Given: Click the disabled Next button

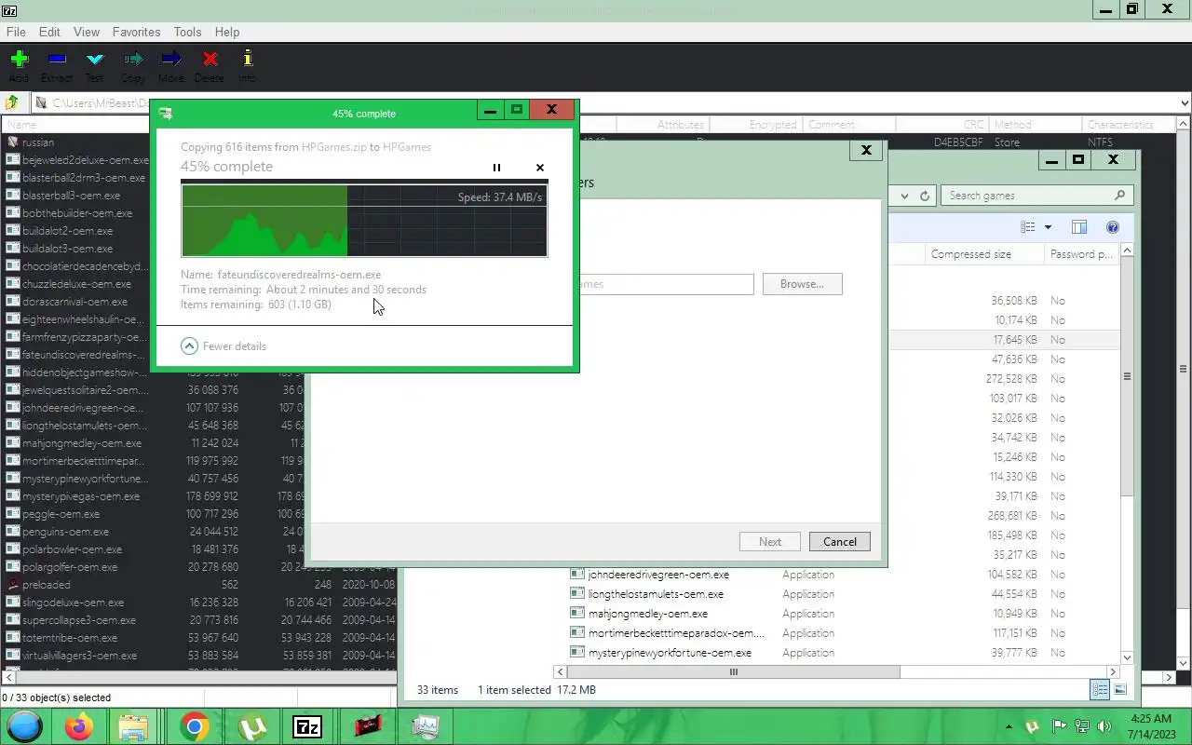Looking at the screenshot, I should point(770,542).
